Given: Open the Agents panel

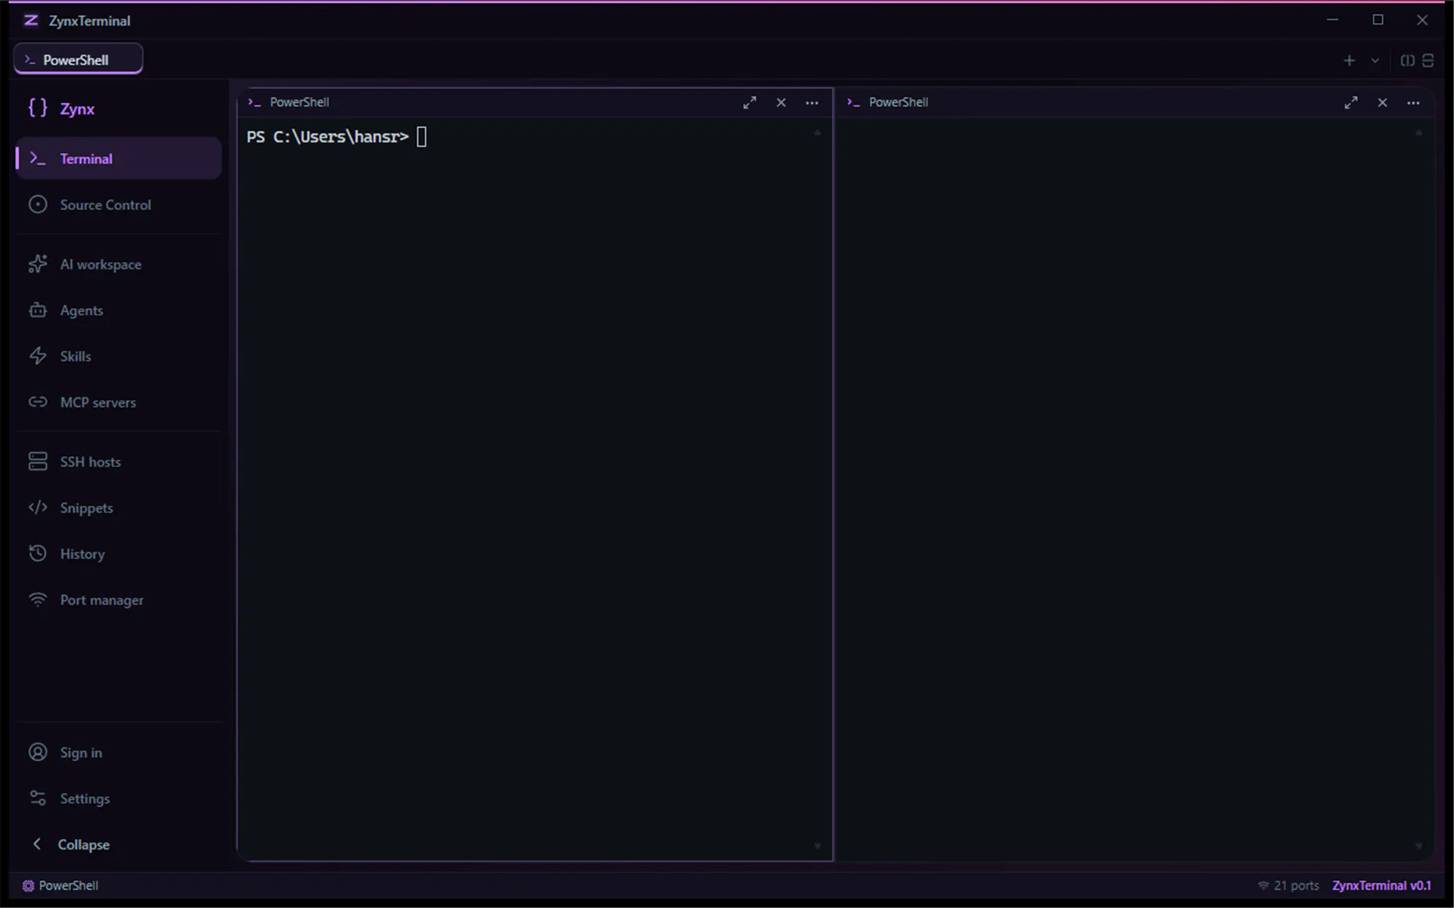Looking at the screenshot, I should point(118,310).
